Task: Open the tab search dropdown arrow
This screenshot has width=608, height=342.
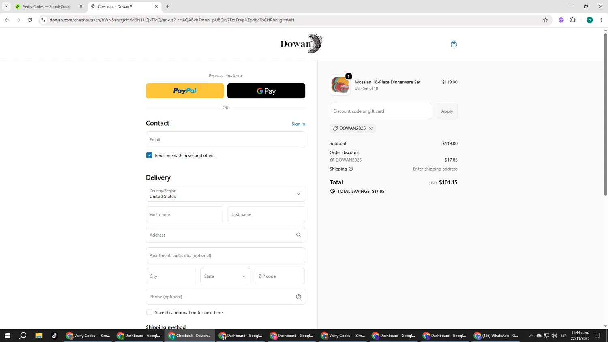Action: click(x=6, y=6)
